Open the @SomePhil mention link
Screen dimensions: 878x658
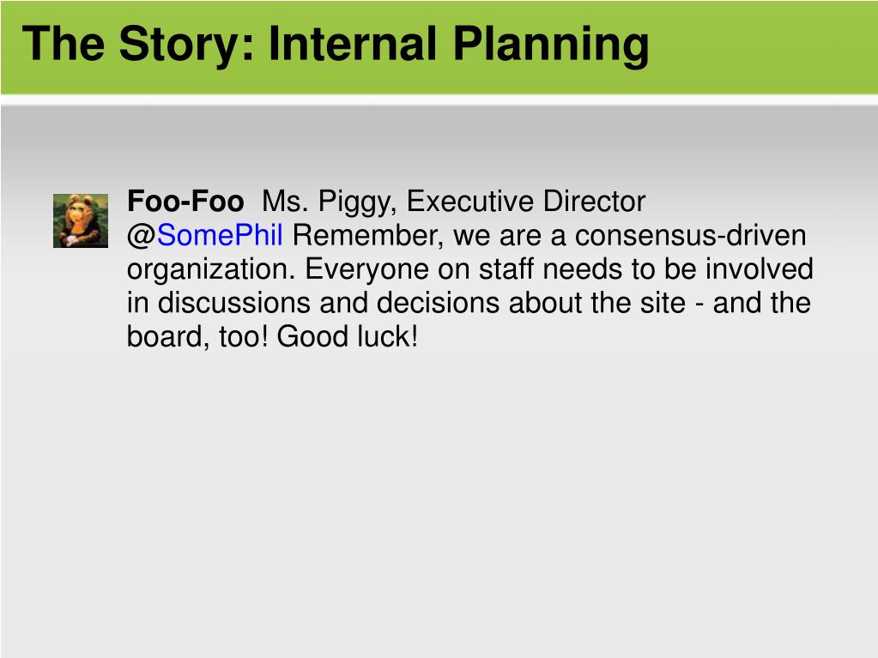coord(220,235)
